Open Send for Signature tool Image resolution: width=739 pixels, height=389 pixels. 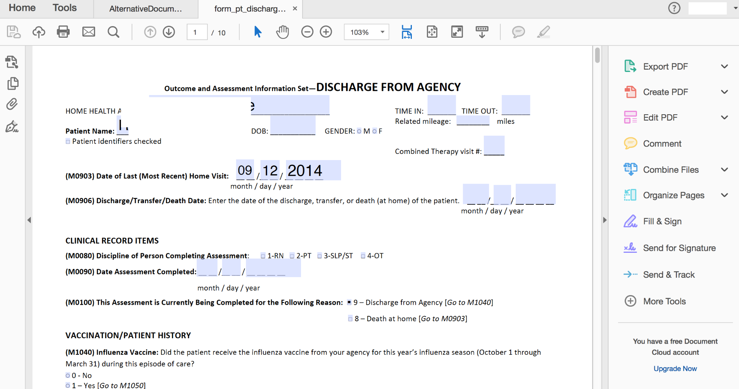pos(679,248)
